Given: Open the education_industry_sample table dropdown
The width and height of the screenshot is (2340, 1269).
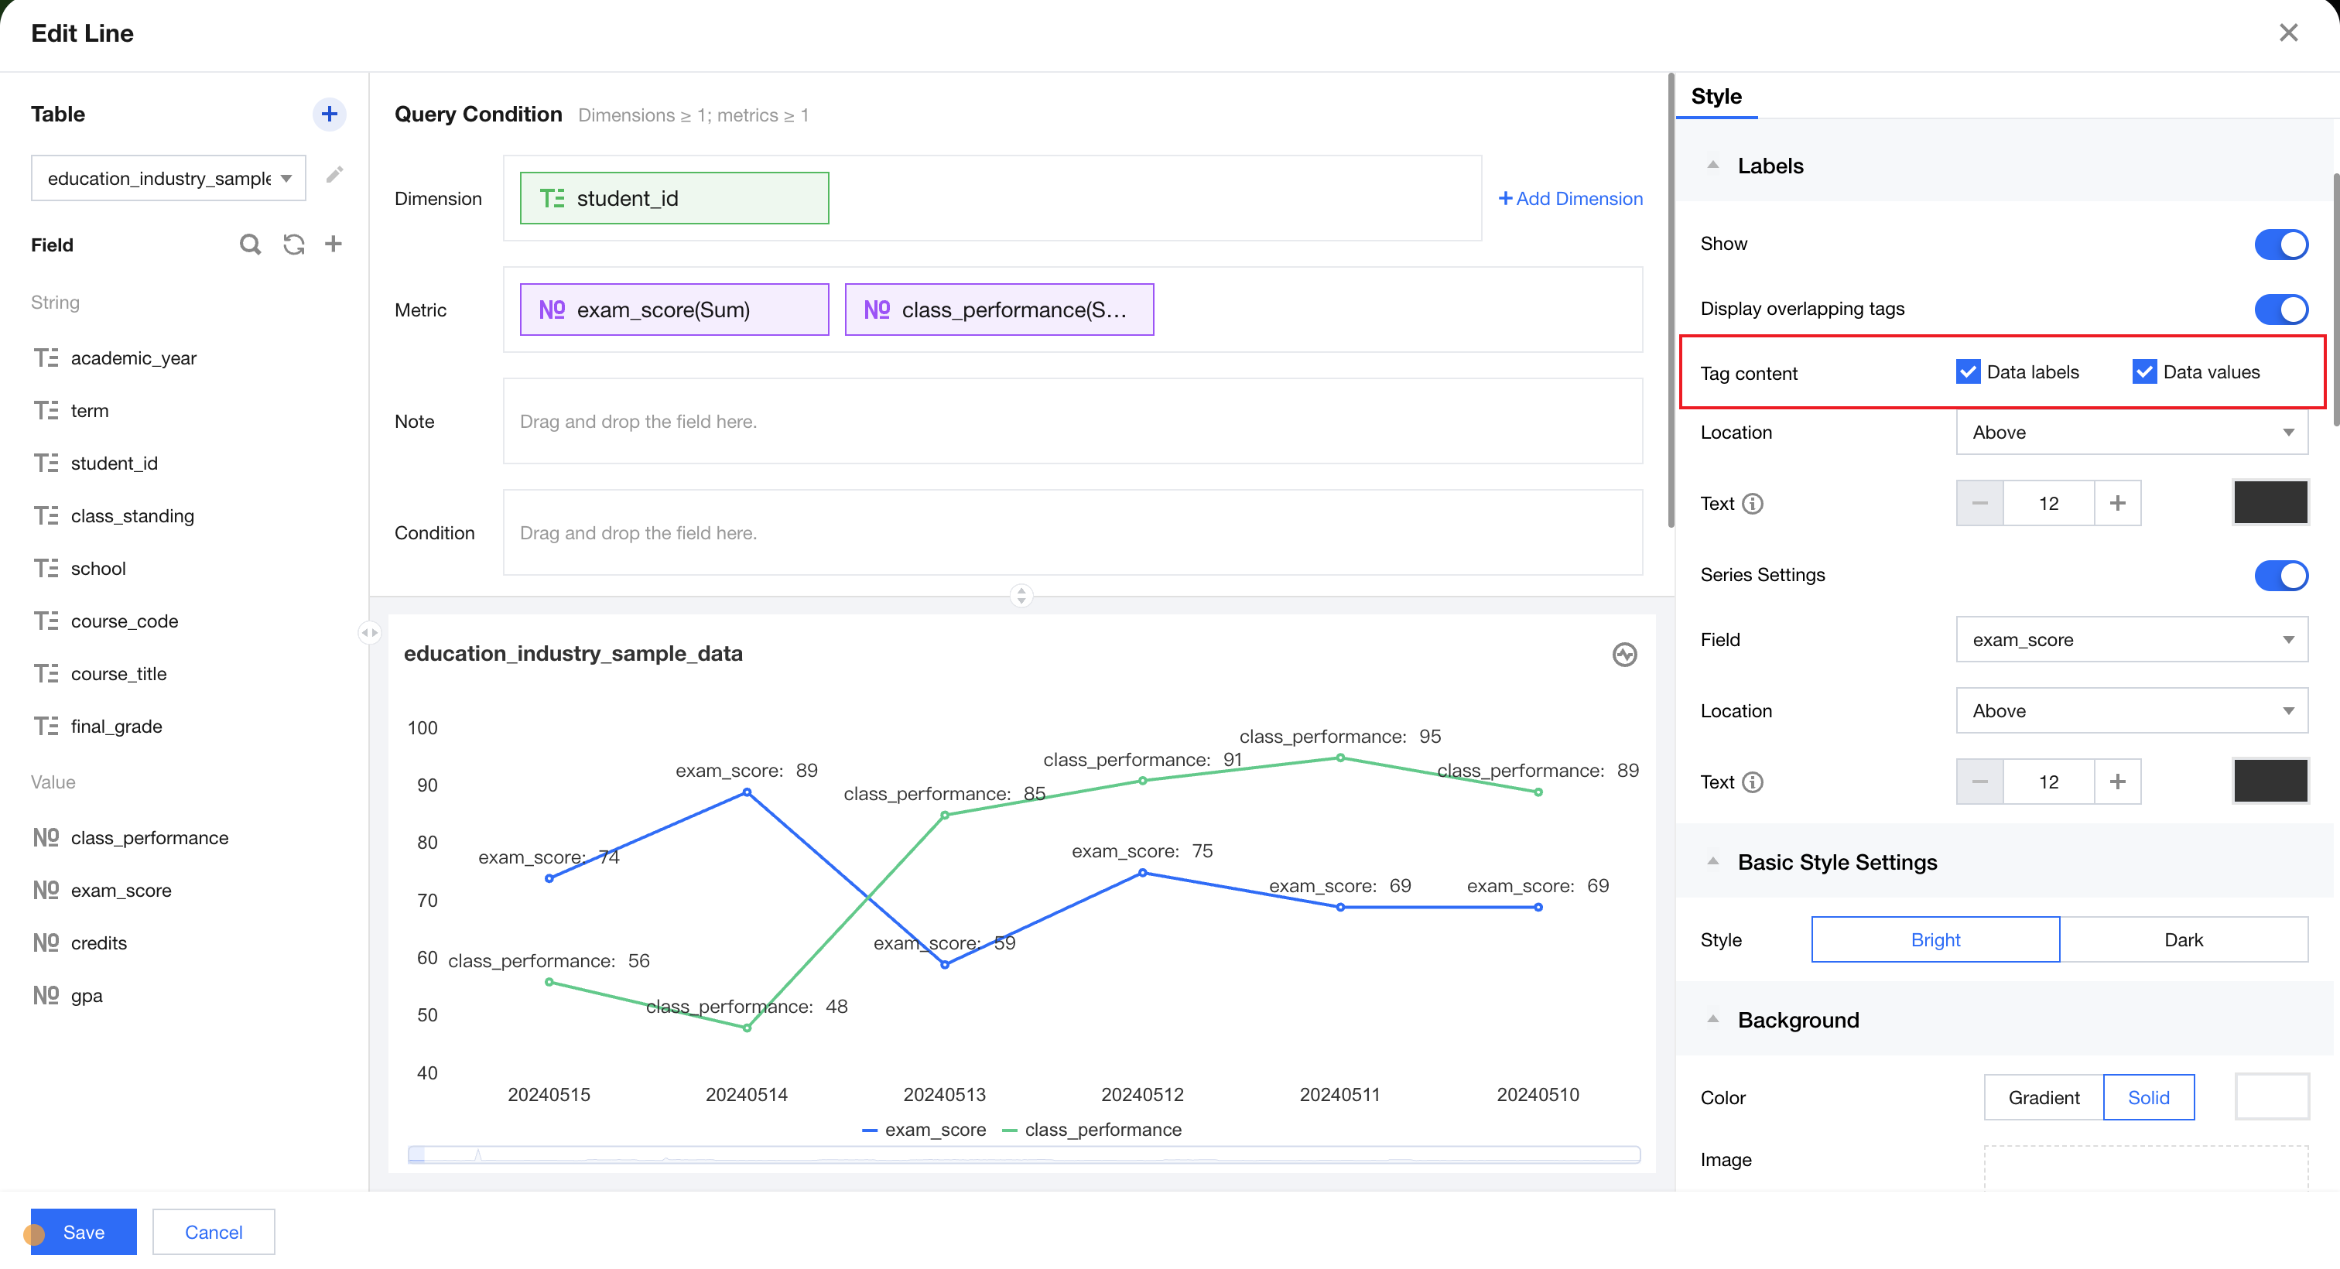Looking at the screenshot, I should pos(169,178).
